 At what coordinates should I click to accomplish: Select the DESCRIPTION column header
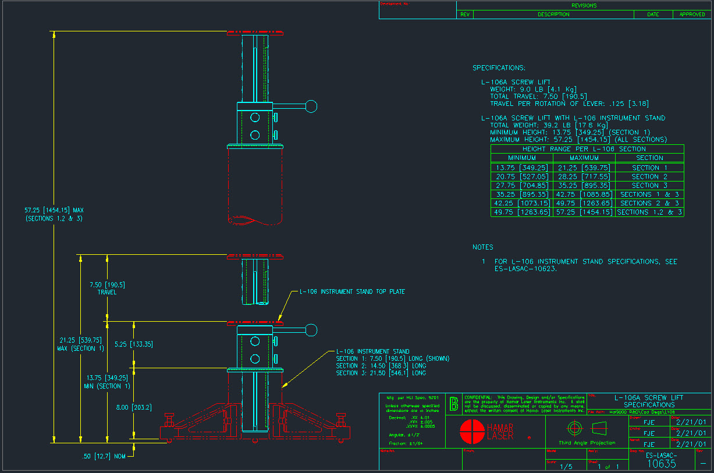click(x=553, y=15)
